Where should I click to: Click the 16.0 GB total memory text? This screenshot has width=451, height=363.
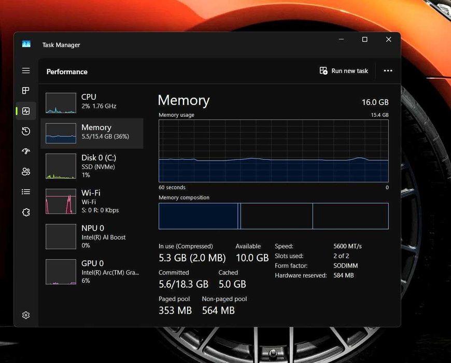375,102
